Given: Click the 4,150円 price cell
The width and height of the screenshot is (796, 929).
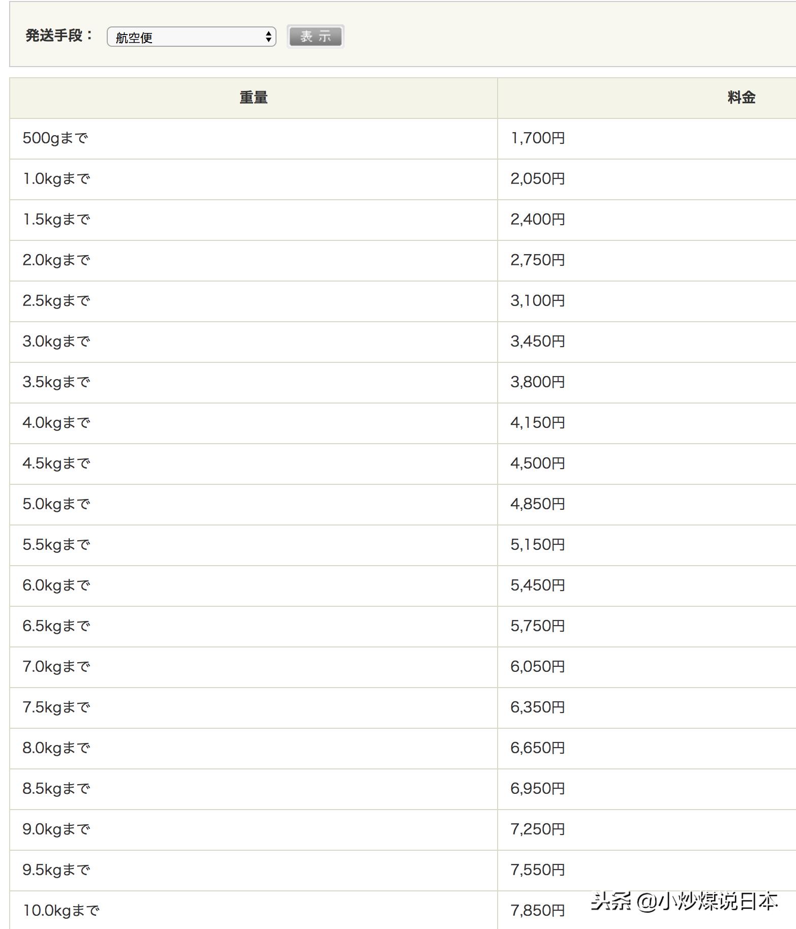Looking at the screenshot, I should 537,423.
